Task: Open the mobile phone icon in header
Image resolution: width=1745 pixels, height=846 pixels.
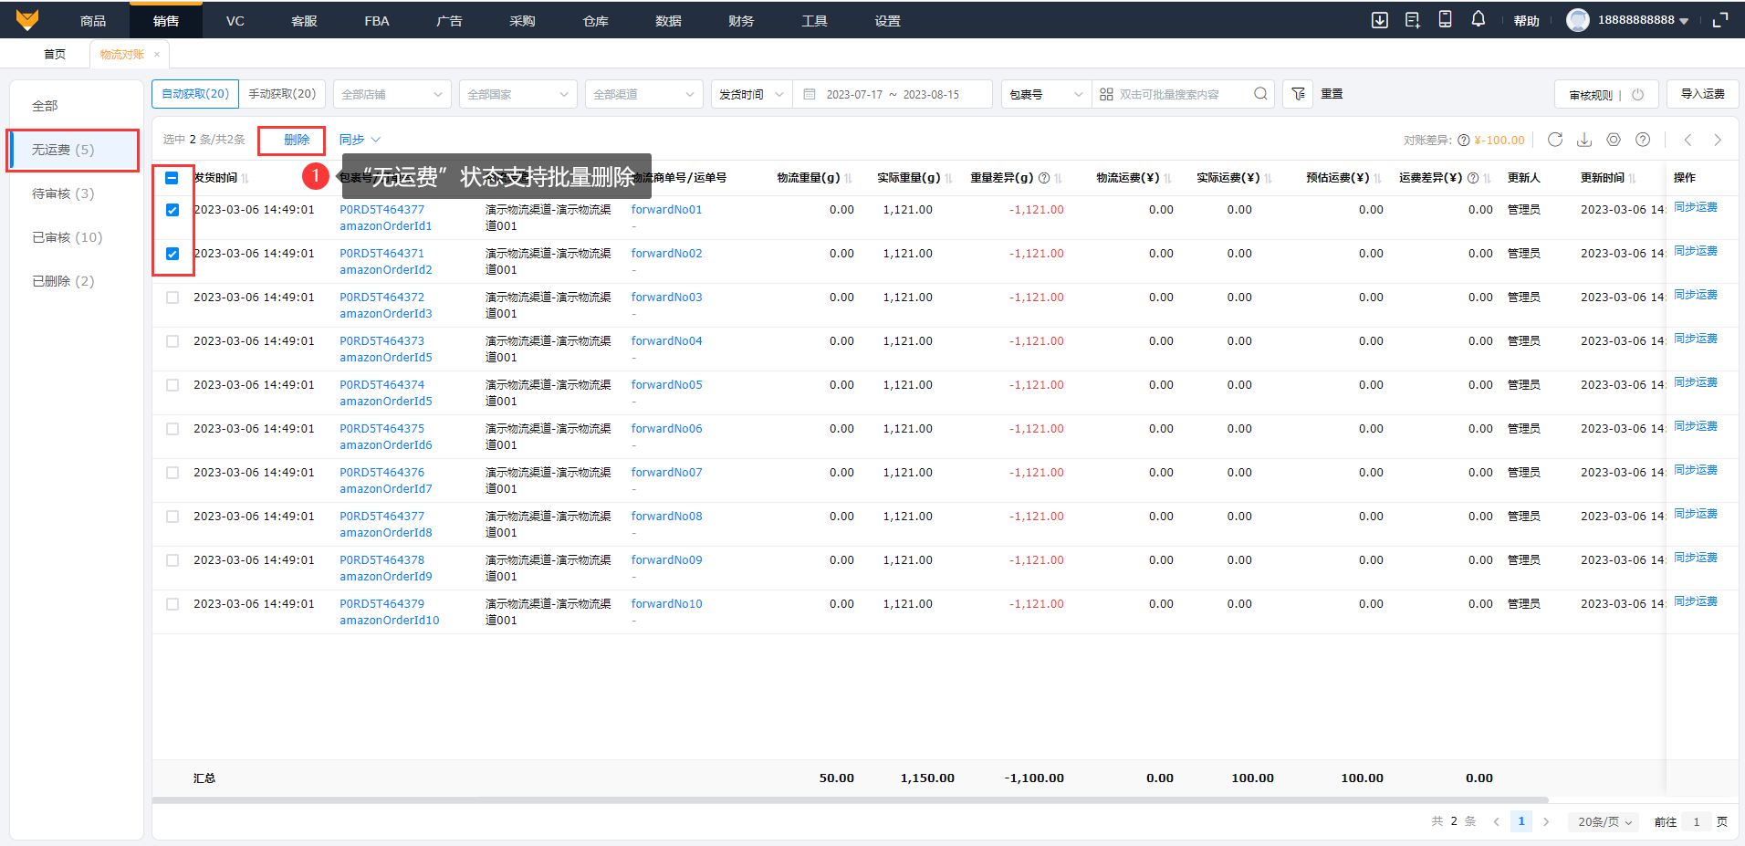Action: pyautogui.click(x=1445, y=19)
